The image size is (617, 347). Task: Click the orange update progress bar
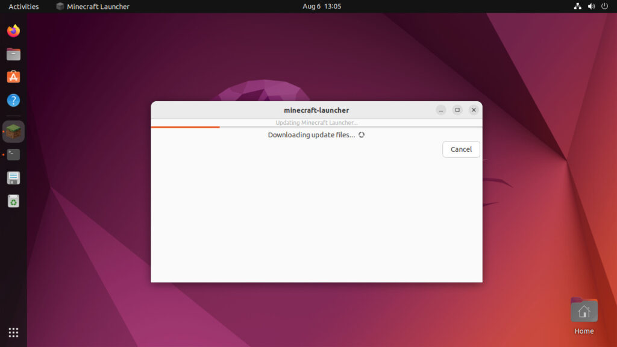point(186,127)
